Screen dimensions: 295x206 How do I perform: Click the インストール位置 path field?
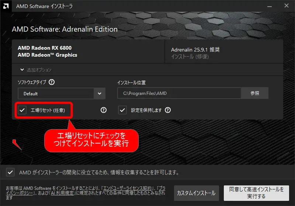179,93
